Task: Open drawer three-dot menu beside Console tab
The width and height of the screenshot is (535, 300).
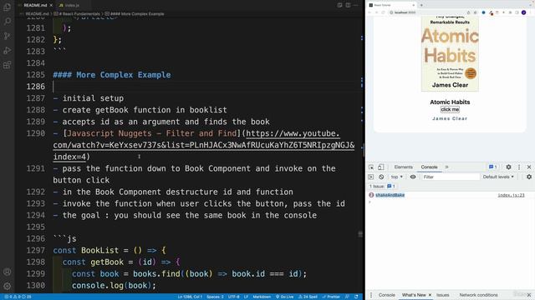Action: pyautogui.click(x=371, y=295)
